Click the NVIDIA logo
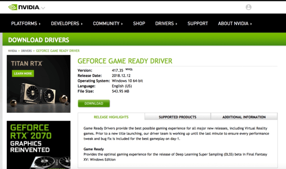The width and height of the screenshot is (286, 169). click(24, 7)
